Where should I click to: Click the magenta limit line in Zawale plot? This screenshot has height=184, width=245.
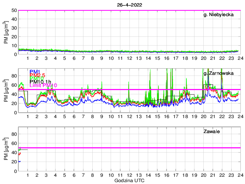tap(129, 148)
